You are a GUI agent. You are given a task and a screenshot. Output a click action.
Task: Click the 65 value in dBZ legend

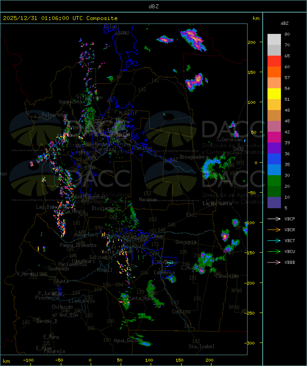(x=287, y=56)
